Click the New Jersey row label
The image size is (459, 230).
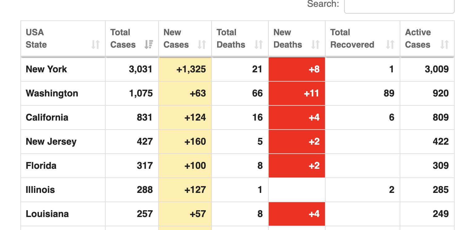tap(51, 142)
